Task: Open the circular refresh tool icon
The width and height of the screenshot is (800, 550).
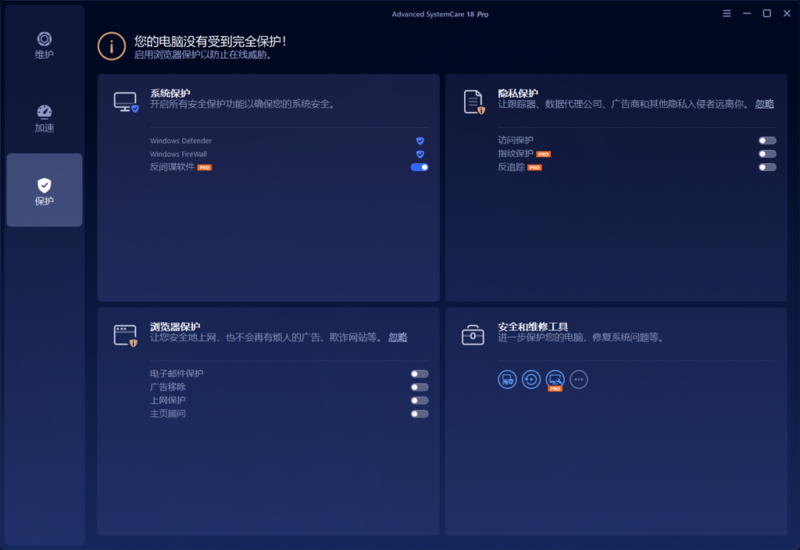Action: tap(531, 380)
